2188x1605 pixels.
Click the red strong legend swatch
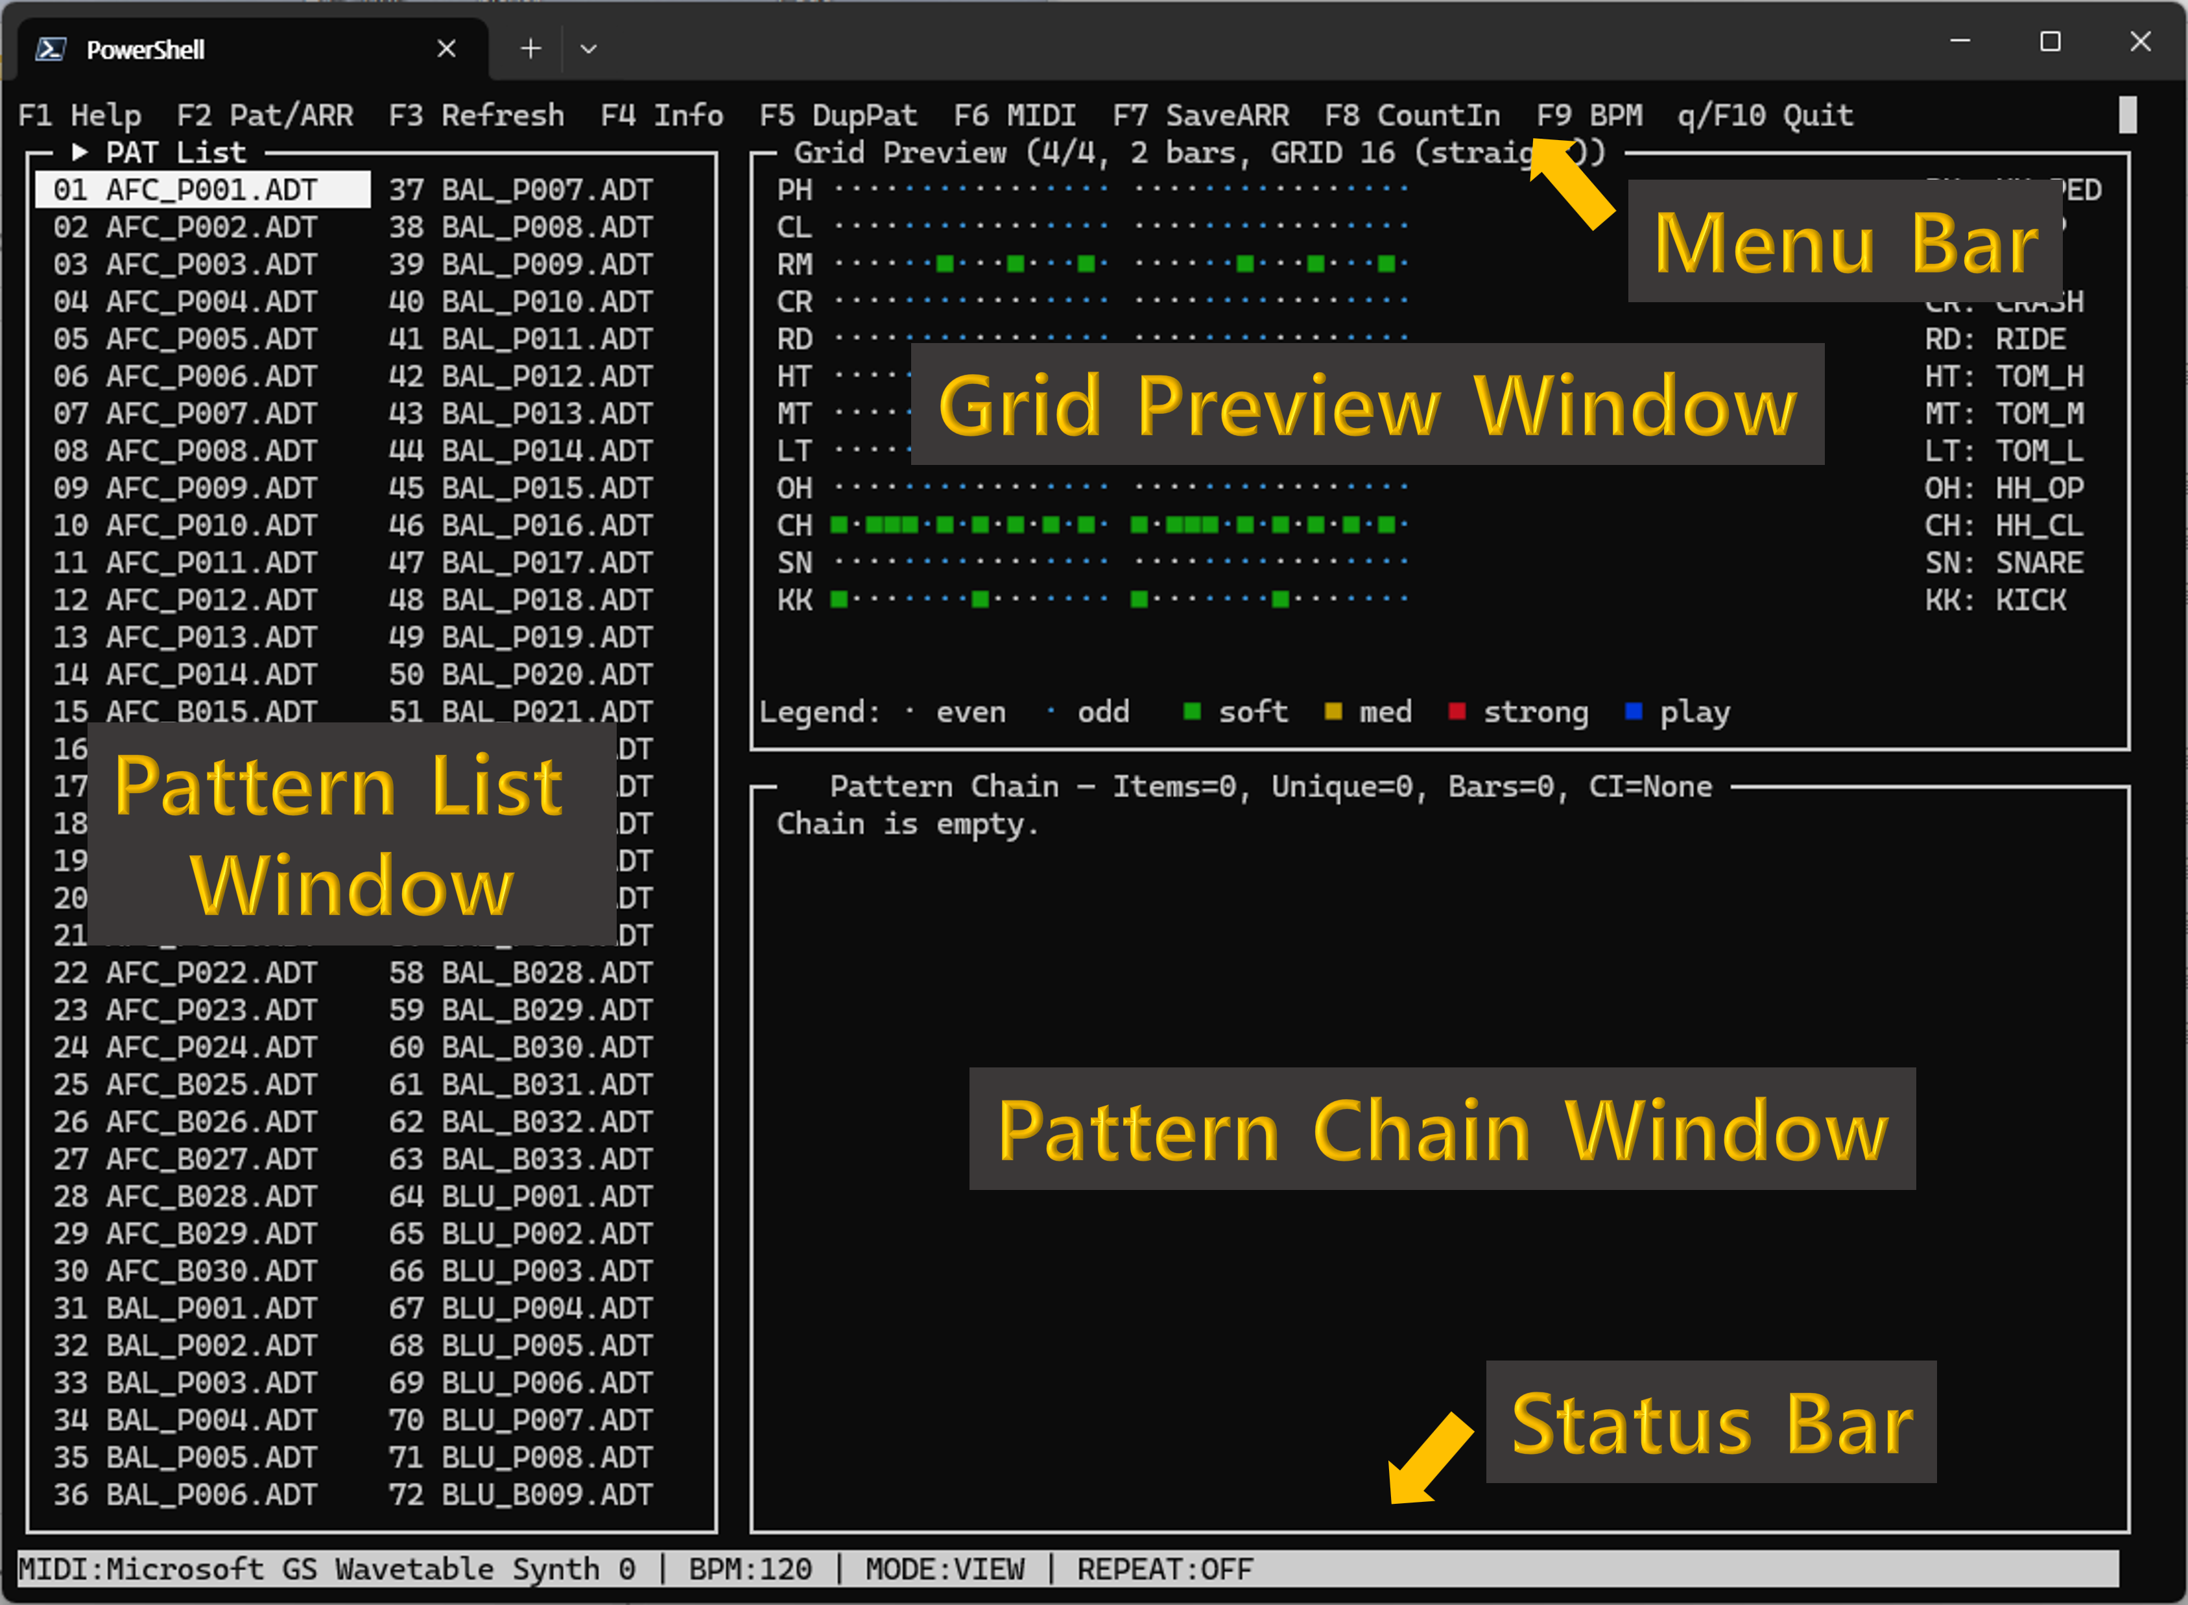coord(1457,711)
